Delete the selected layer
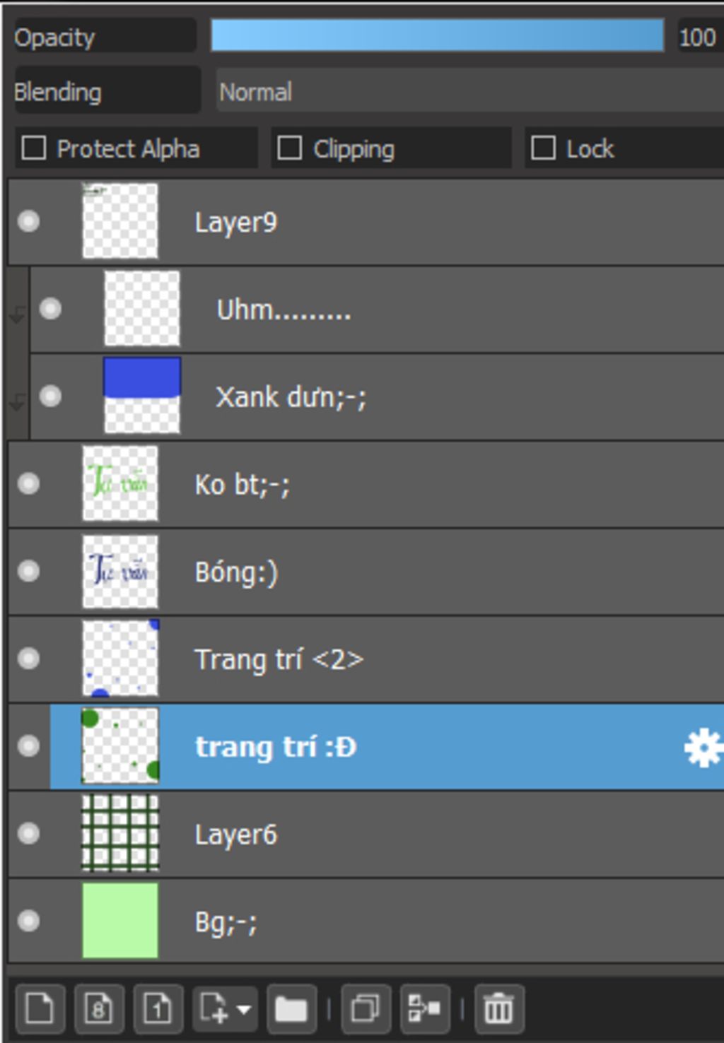 point(499,1008)
